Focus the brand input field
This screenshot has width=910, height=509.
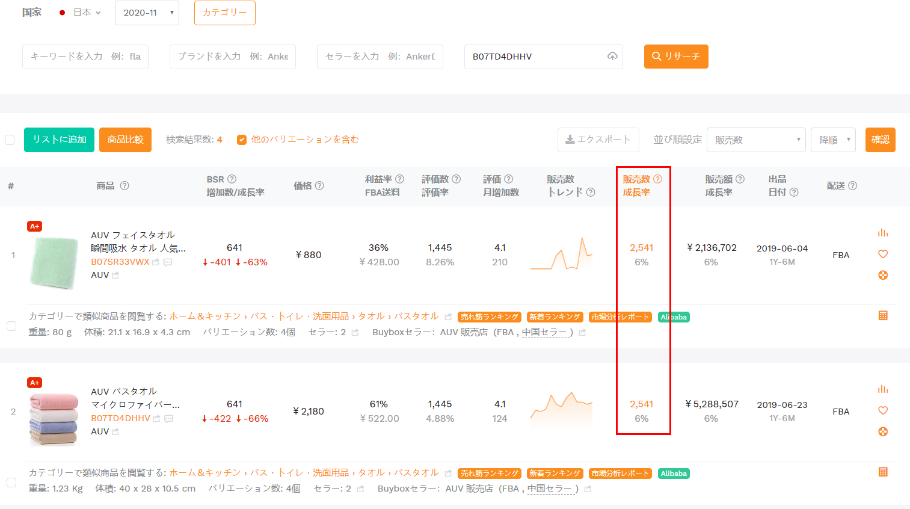tap(233, 57)
